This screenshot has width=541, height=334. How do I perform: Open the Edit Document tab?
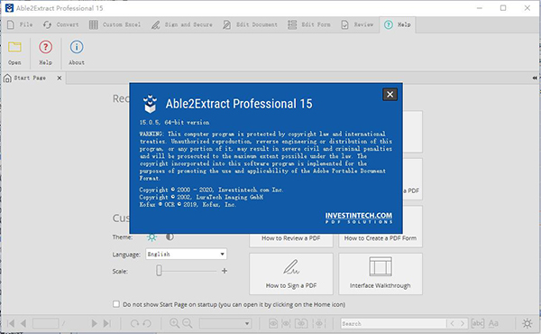coord(250,24)
